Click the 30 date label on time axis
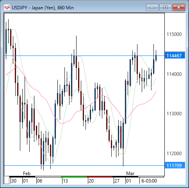The image size is (189, 188). pos(14,181)
